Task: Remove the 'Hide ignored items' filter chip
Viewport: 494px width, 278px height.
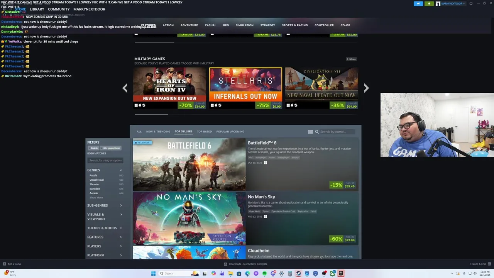Action: [x=111, y=148]
